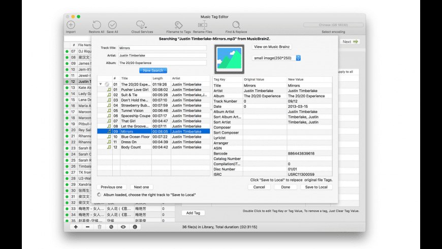Click the Track title input field

(x=163, y=48)
